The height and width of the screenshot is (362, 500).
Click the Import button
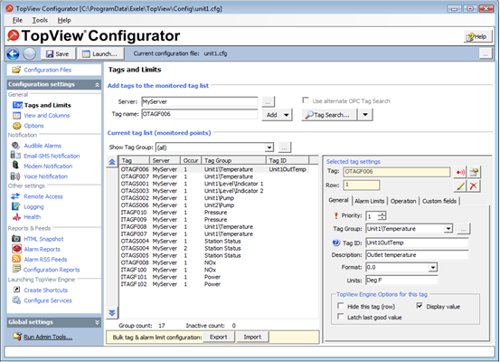point(252,337)
